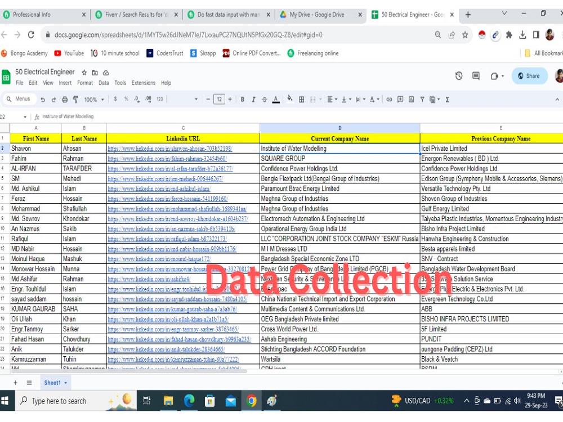This screenshot has width=563, height=422.
Task: Open the Format menu
Action: [x=85, y=83]
